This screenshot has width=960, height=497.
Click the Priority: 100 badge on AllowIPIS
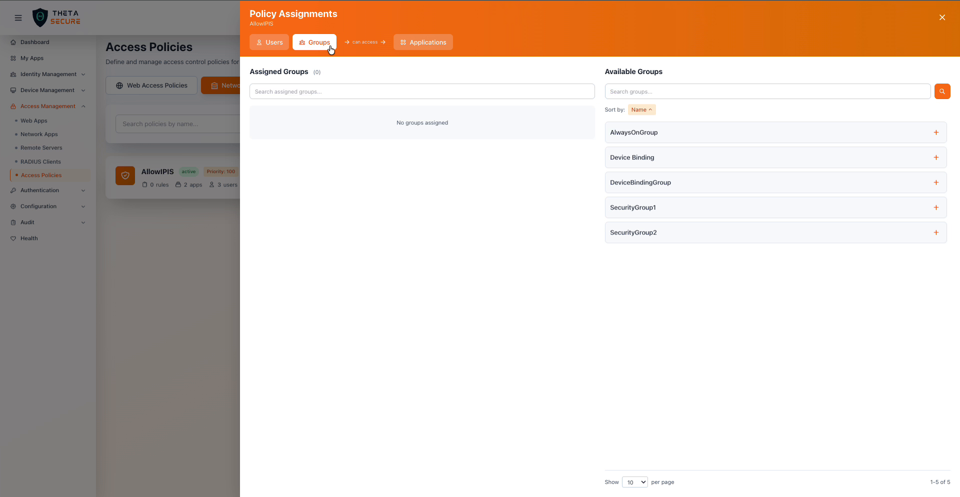tap(220, 171)
